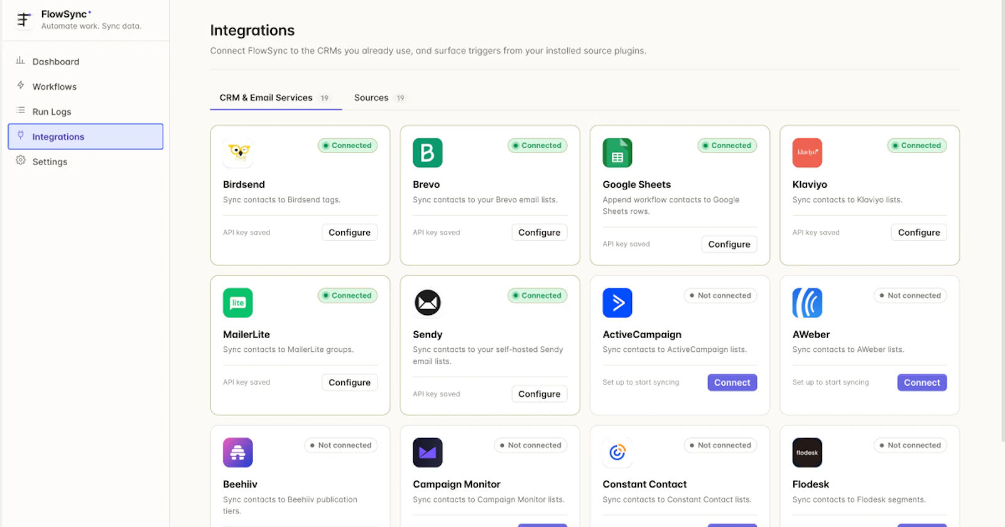Click AWeber's Not connected badge
1005x527 pixels.
tap(910, 295)
